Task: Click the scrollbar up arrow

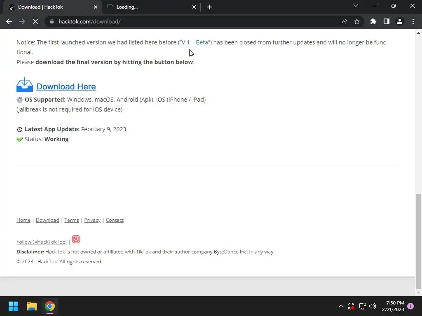Action: pos(418,33)
